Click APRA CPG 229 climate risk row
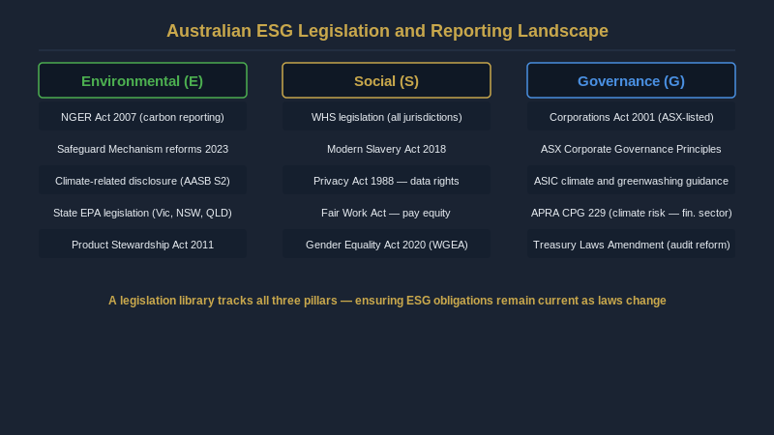Image resolution: width=774 pixels, height=435 pixels. pyautogui.click(x=631, y=213)
